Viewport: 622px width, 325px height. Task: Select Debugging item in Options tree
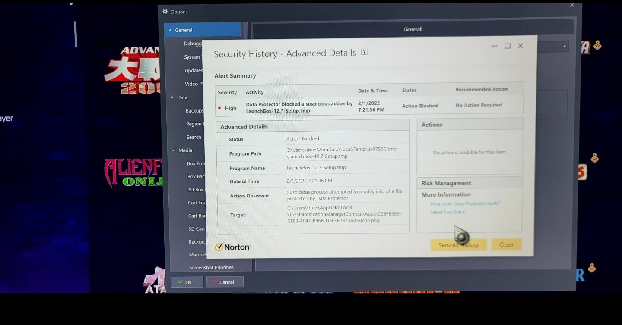point(193,44)
